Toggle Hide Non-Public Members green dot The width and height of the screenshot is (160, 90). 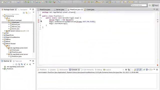click(x=27, y=64)
